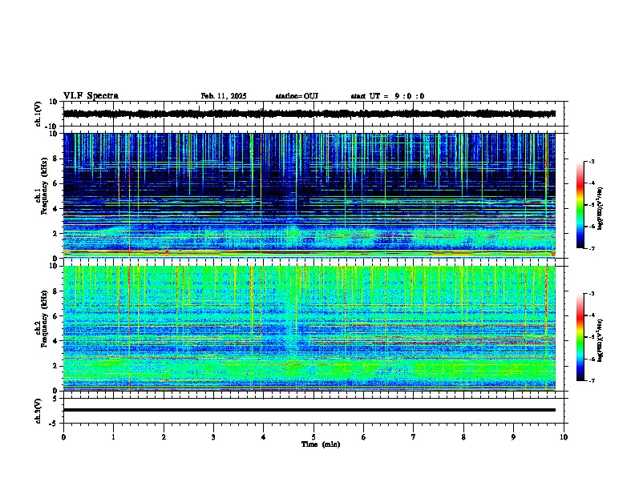
Task: Click the "2" kHz tick on ch.1 spectrogram
Action: point(56,233)
